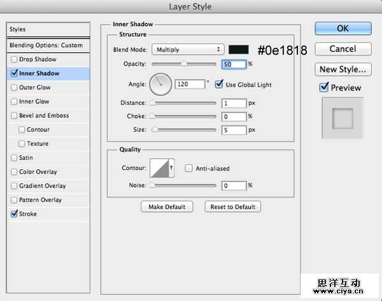Select Blending Options: Custom
The image size is (382, 301).
(46, 45)
